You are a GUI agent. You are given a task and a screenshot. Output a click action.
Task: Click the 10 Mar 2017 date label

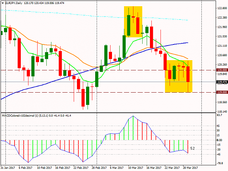[x=136, y=168]
